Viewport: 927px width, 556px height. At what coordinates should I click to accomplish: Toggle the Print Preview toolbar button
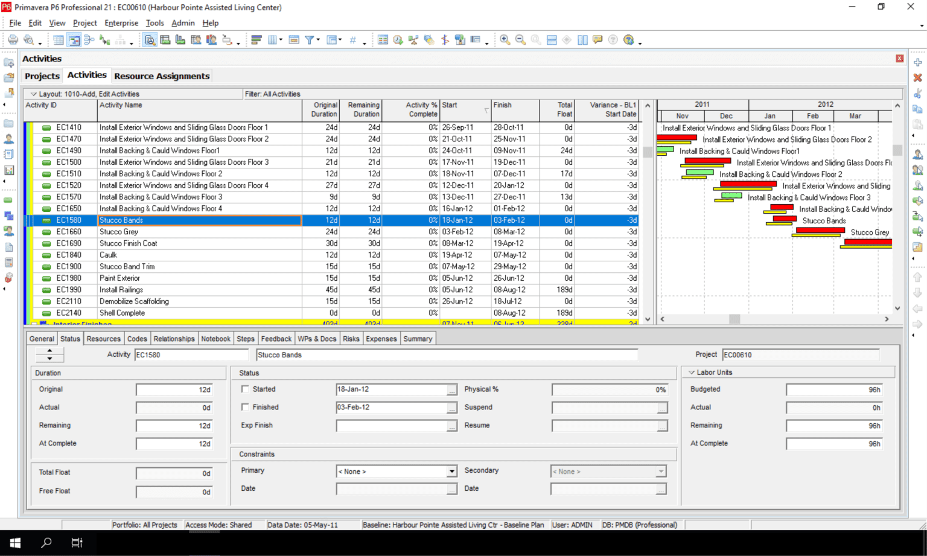tap(28, 39)
